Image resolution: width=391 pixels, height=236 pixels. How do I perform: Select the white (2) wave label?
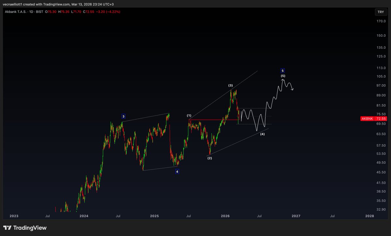click(210, 158)
